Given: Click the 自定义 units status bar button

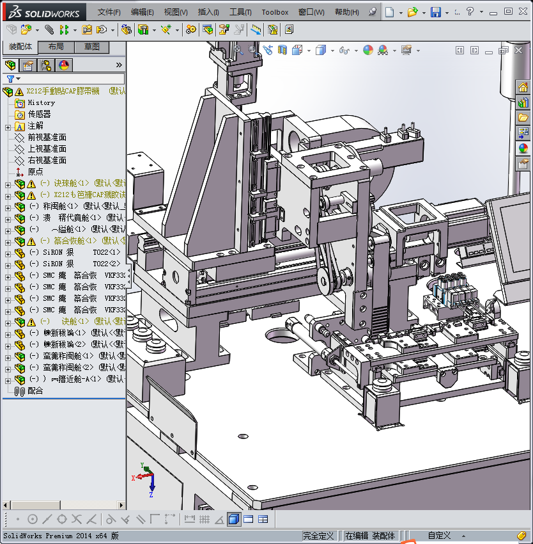Looking at the screenshot, I should [x=439, y=536].
